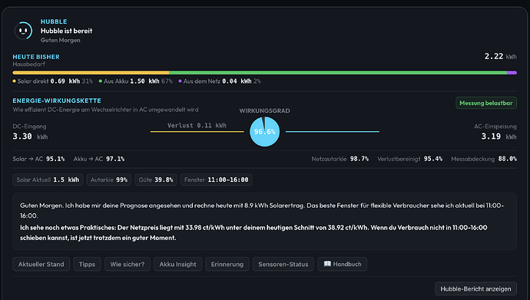Ask Wie sicher? about the forecast
530x300 pixels.
coord(127,264)
